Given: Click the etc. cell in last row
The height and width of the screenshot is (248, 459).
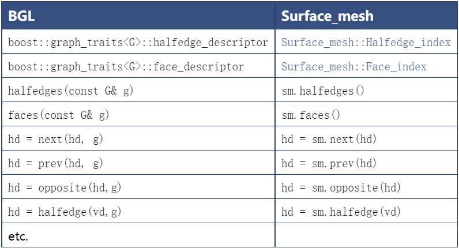Looking at the screenshot, I should point(138,235).
